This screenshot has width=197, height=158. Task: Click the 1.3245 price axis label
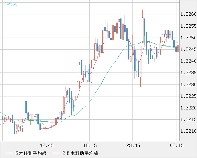[x=188, y=49]
